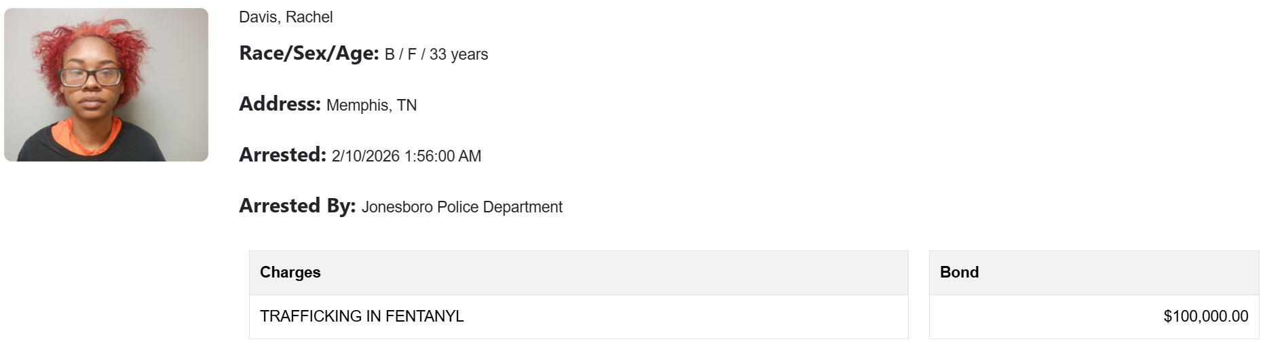The image size is (1265, 344).
Task: Select the "Police Department" text
Action: click(x=499, y=207)
